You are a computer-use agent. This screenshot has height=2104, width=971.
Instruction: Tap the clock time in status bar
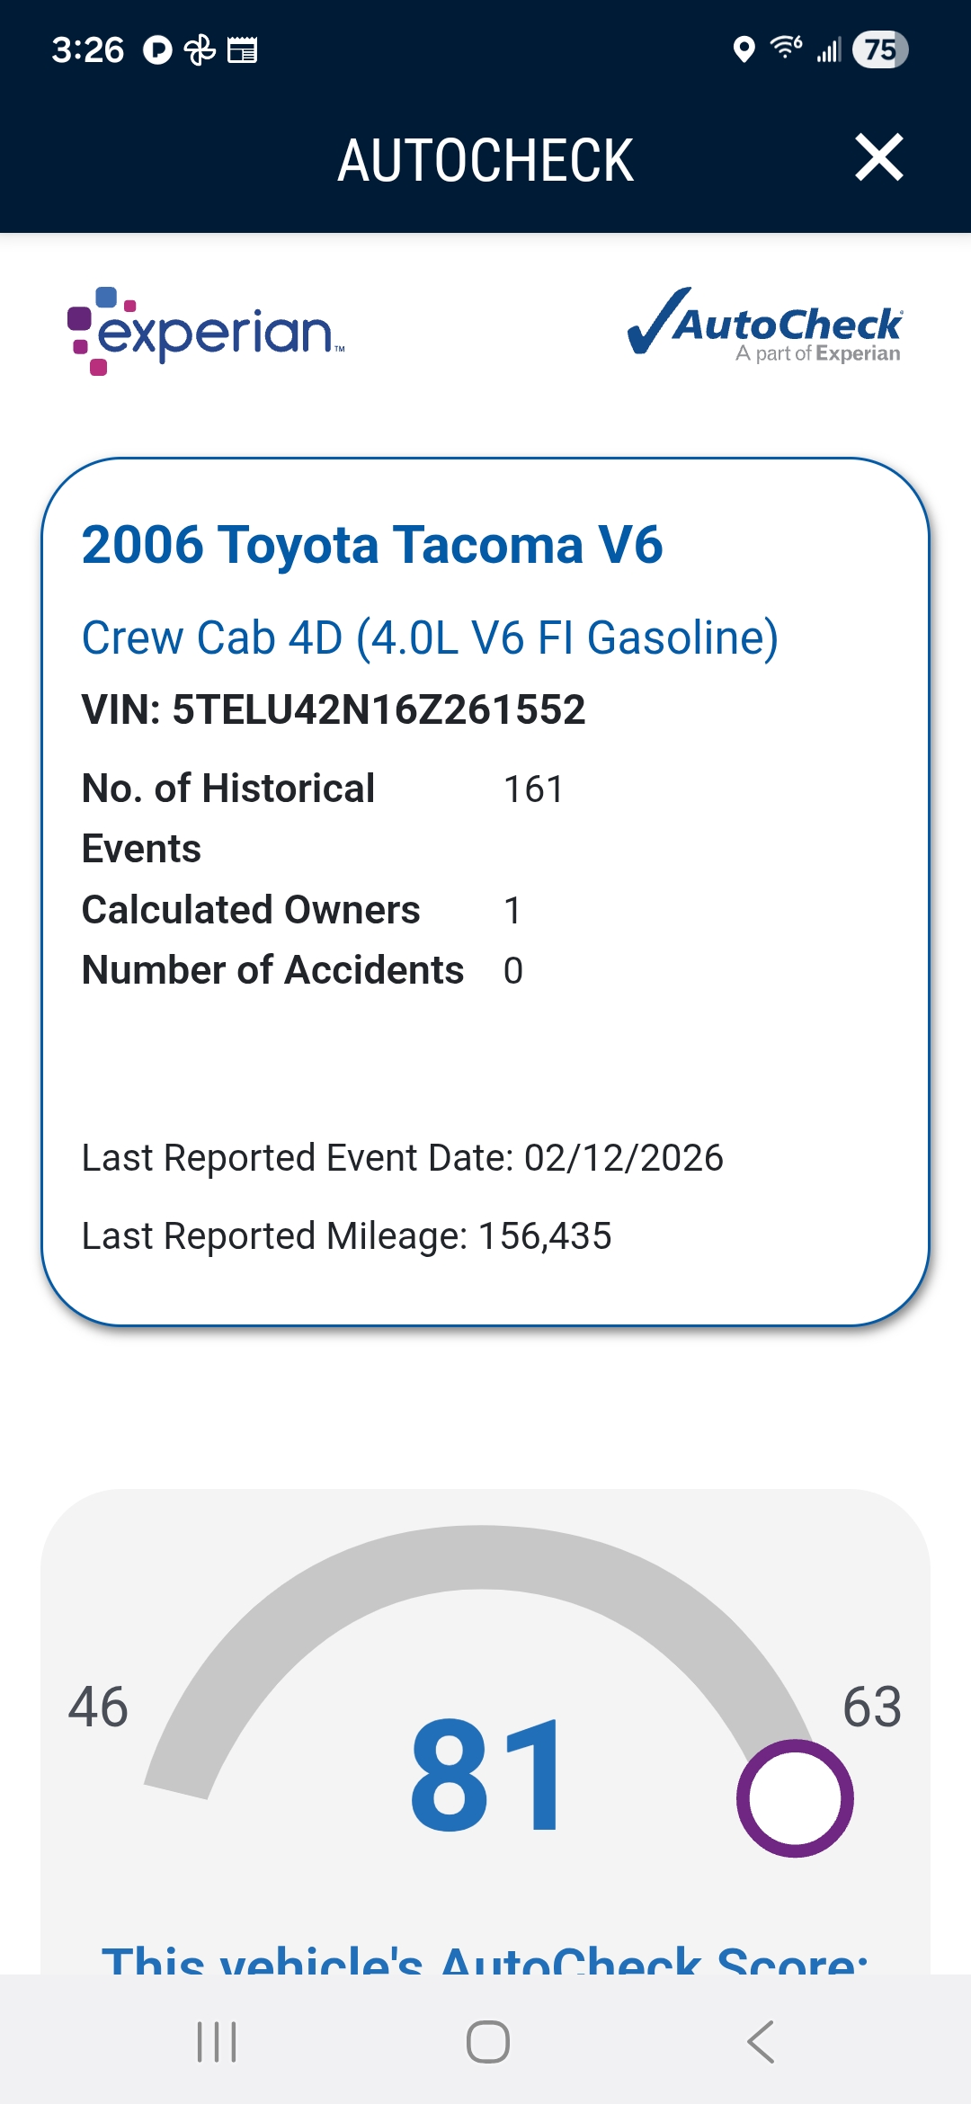tap(88, 50)
